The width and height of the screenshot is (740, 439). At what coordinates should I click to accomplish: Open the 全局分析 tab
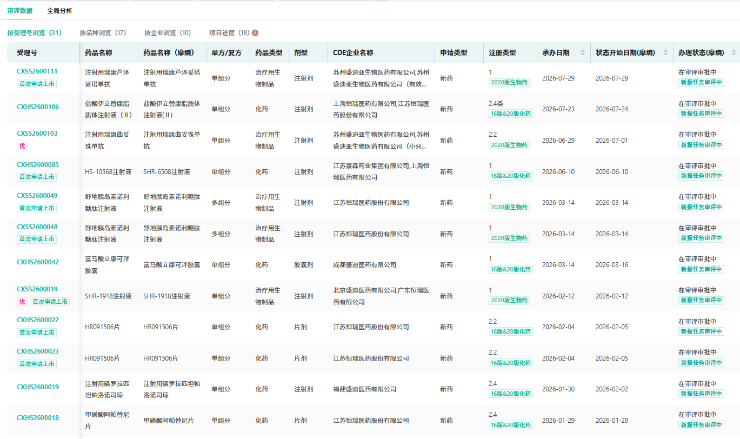coord(59,11)
